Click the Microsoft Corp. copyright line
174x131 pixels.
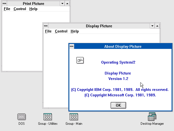tap(120, 95)
